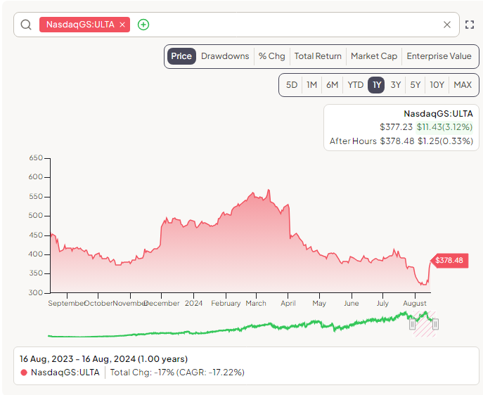Click the March label on the x-axis

click(x=256, y=303)
